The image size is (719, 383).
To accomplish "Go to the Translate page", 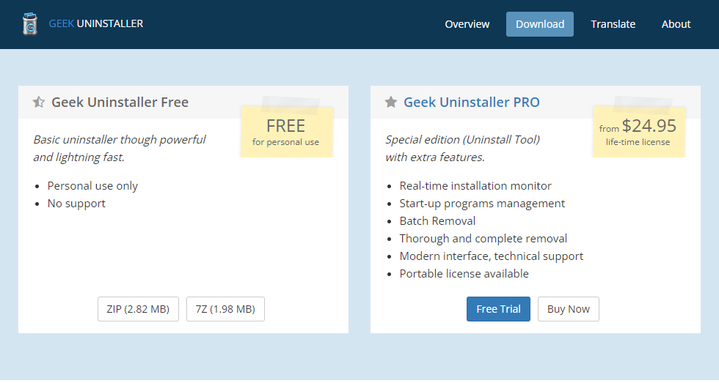I will (613, 24).
